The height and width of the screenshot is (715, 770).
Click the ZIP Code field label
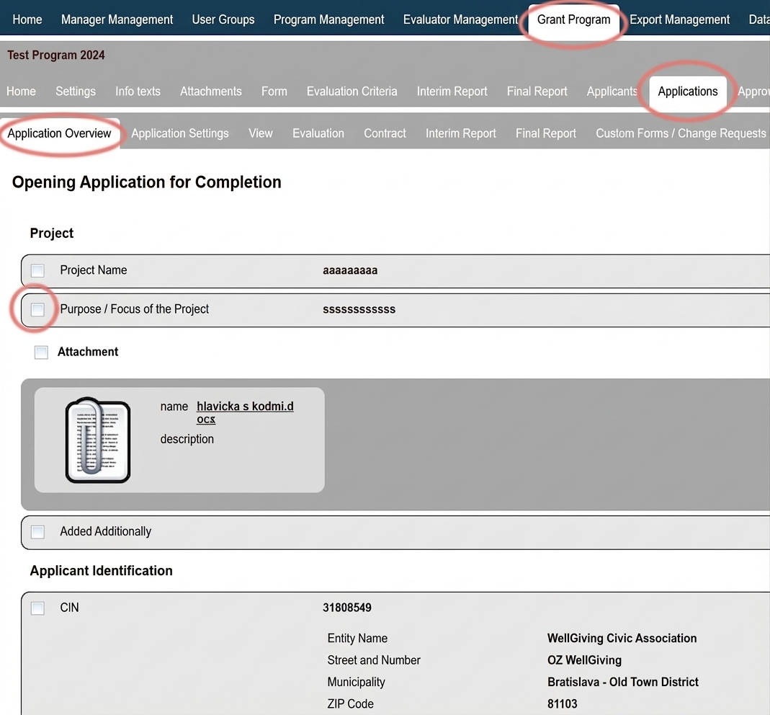click(350, 704)
